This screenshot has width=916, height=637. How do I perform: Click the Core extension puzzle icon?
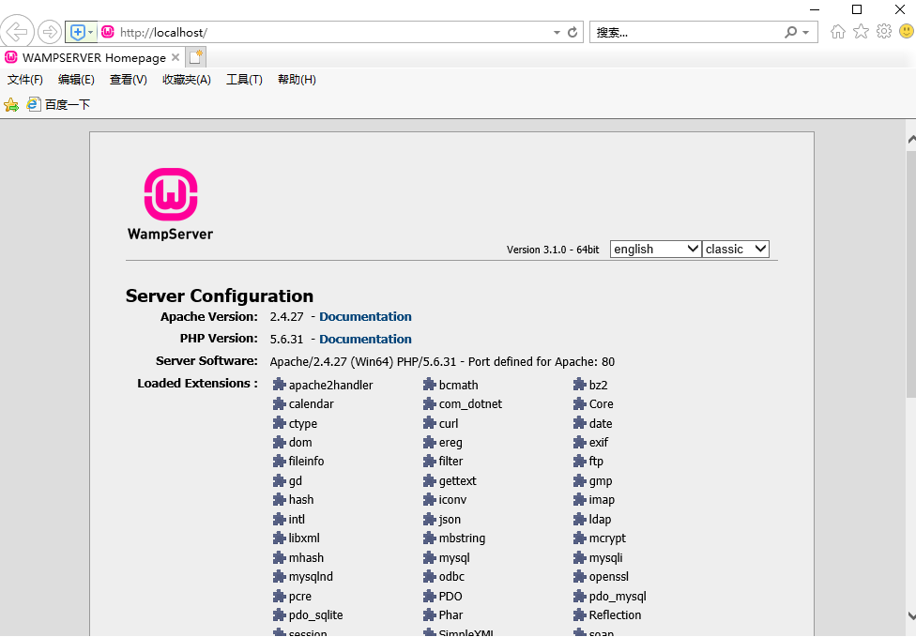[579, 404]
